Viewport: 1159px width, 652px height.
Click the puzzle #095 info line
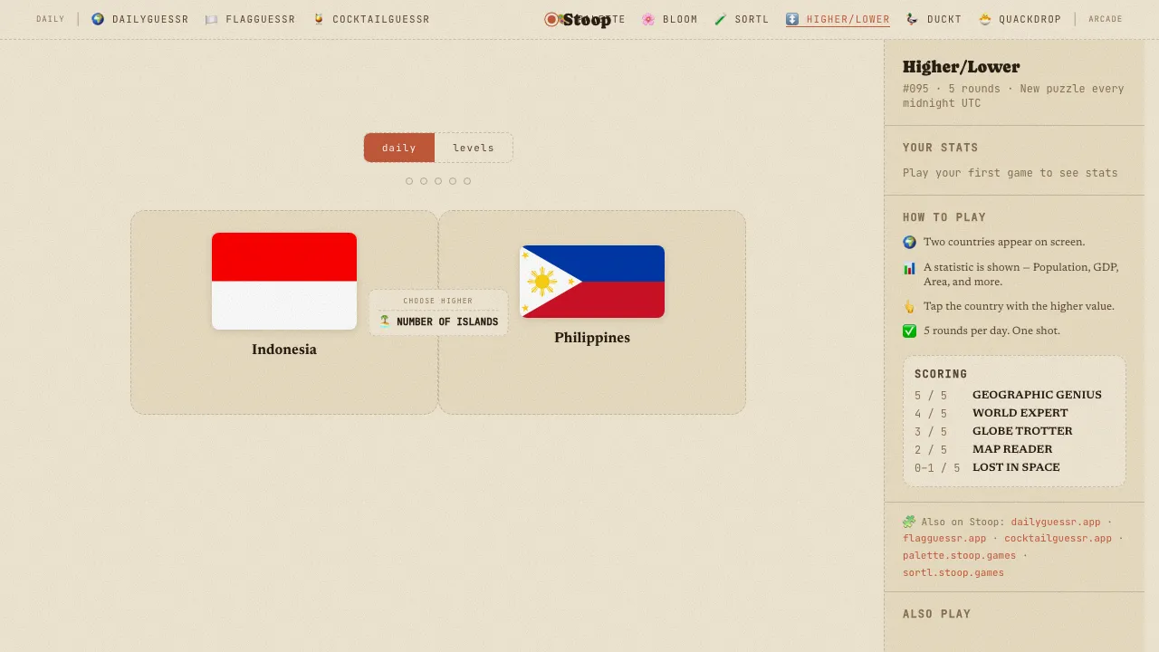(x=1013, y=96)
